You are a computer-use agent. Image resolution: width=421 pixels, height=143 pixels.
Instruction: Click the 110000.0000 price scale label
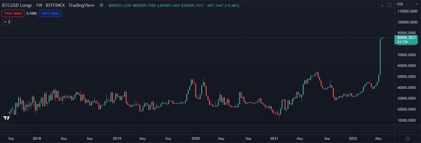[408, 11]
